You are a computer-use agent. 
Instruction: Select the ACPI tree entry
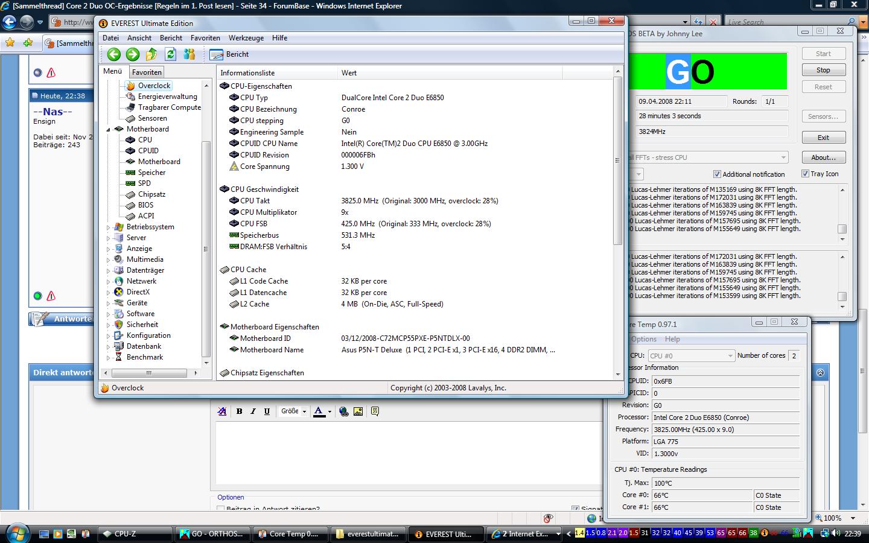tap(146, 216)
